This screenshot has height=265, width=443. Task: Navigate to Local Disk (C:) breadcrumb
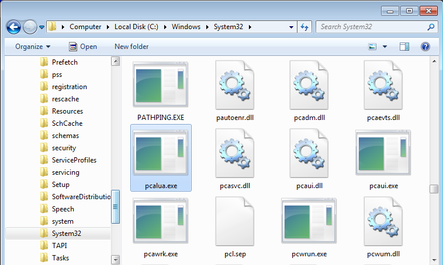pos(136,27)
